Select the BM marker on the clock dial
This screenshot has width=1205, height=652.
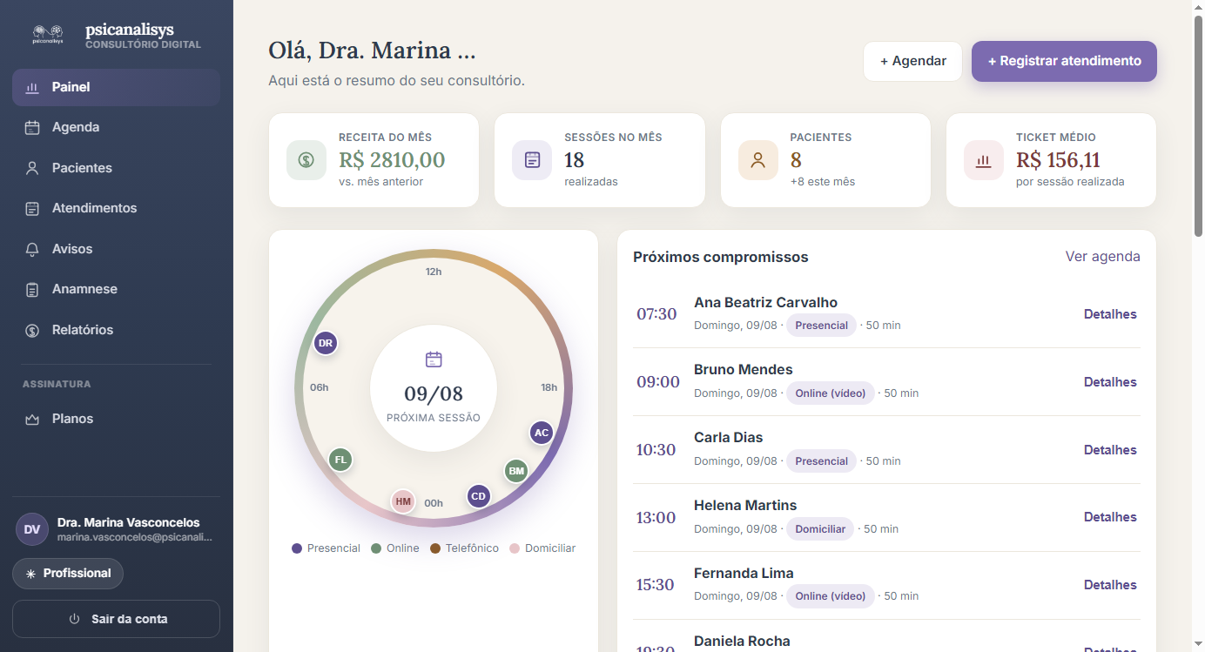click(x=516, y=471)
